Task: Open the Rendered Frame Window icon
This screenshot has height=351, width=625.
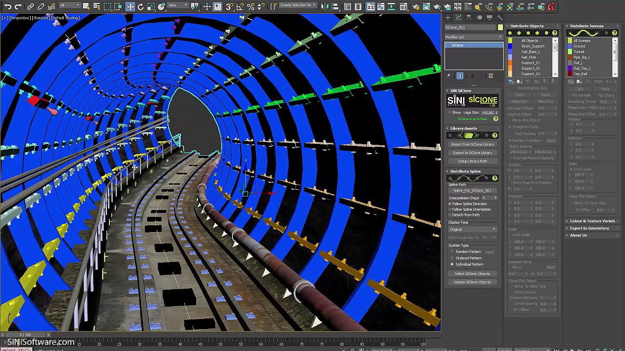Action: point(426,7)
